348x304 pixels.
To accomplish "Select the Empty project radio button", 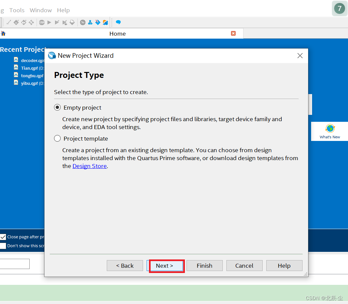I will [57, 108].
